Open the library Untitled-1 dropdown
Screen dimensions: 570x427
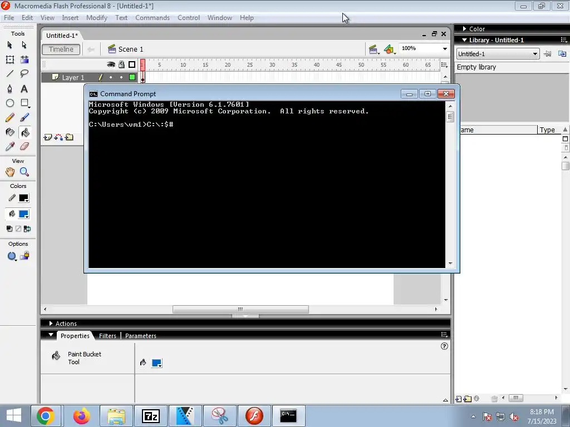coord(498,54)
